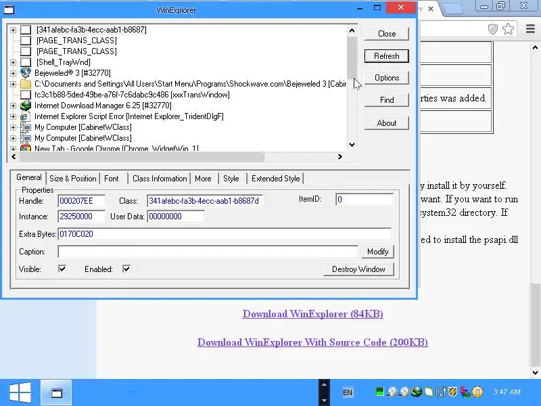The image size is (541, 406).
Task: Click the yellow smiley tray icon
Action: pyautogui.click(x=477, y=392)
